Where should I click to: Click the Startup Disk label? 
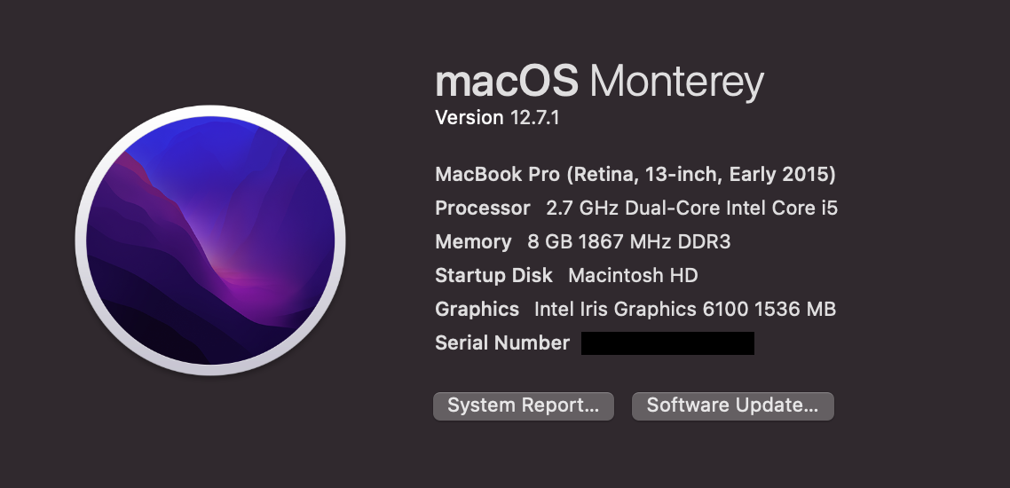[493, 276]
